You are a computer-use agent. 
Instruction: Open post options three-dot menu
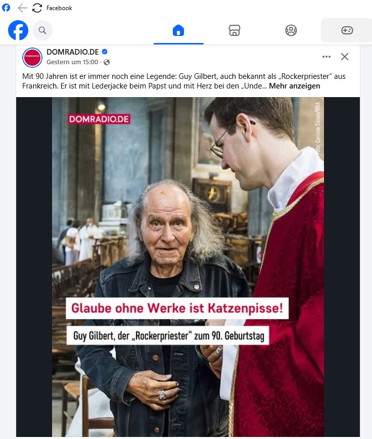click(x=327, y=57)
